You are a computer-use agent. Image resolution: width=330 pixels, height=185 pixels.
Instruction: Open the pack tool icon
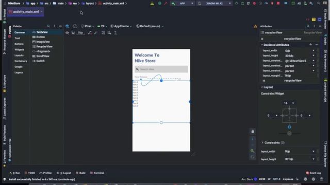point(103,33)
